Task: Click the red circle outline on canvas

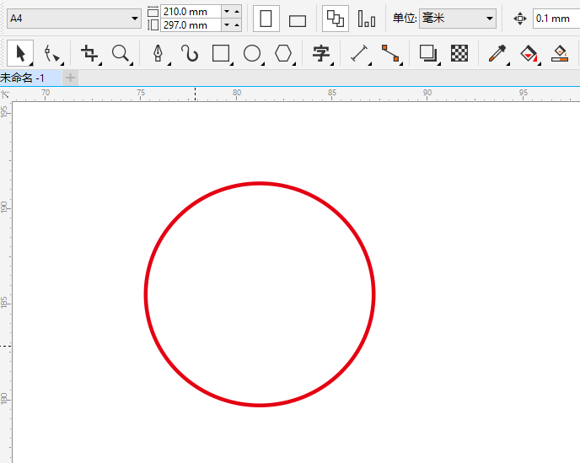Action: pyautogui.click(x=260, y=183)
